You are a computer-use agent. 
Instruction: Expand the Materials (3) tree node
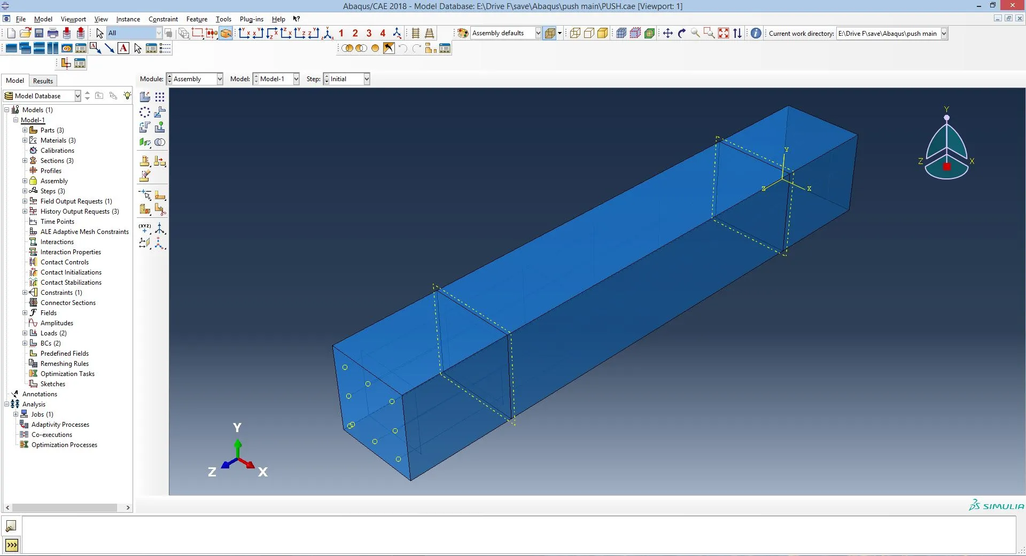point(25,140)
